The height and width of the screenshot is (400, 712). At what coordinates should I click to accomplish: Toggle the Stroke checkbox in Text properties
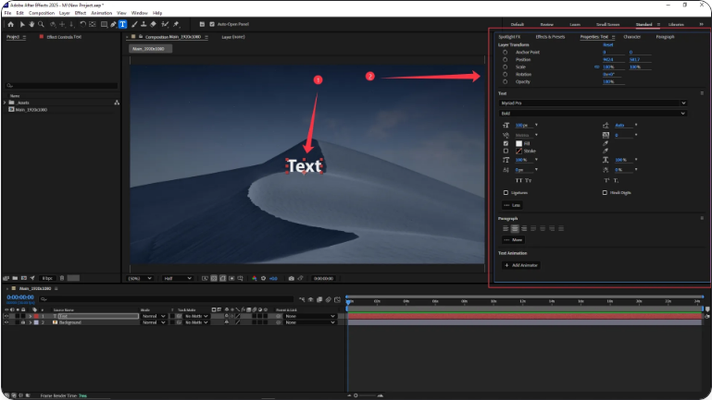pyautogui.click(x=506, y=150)
